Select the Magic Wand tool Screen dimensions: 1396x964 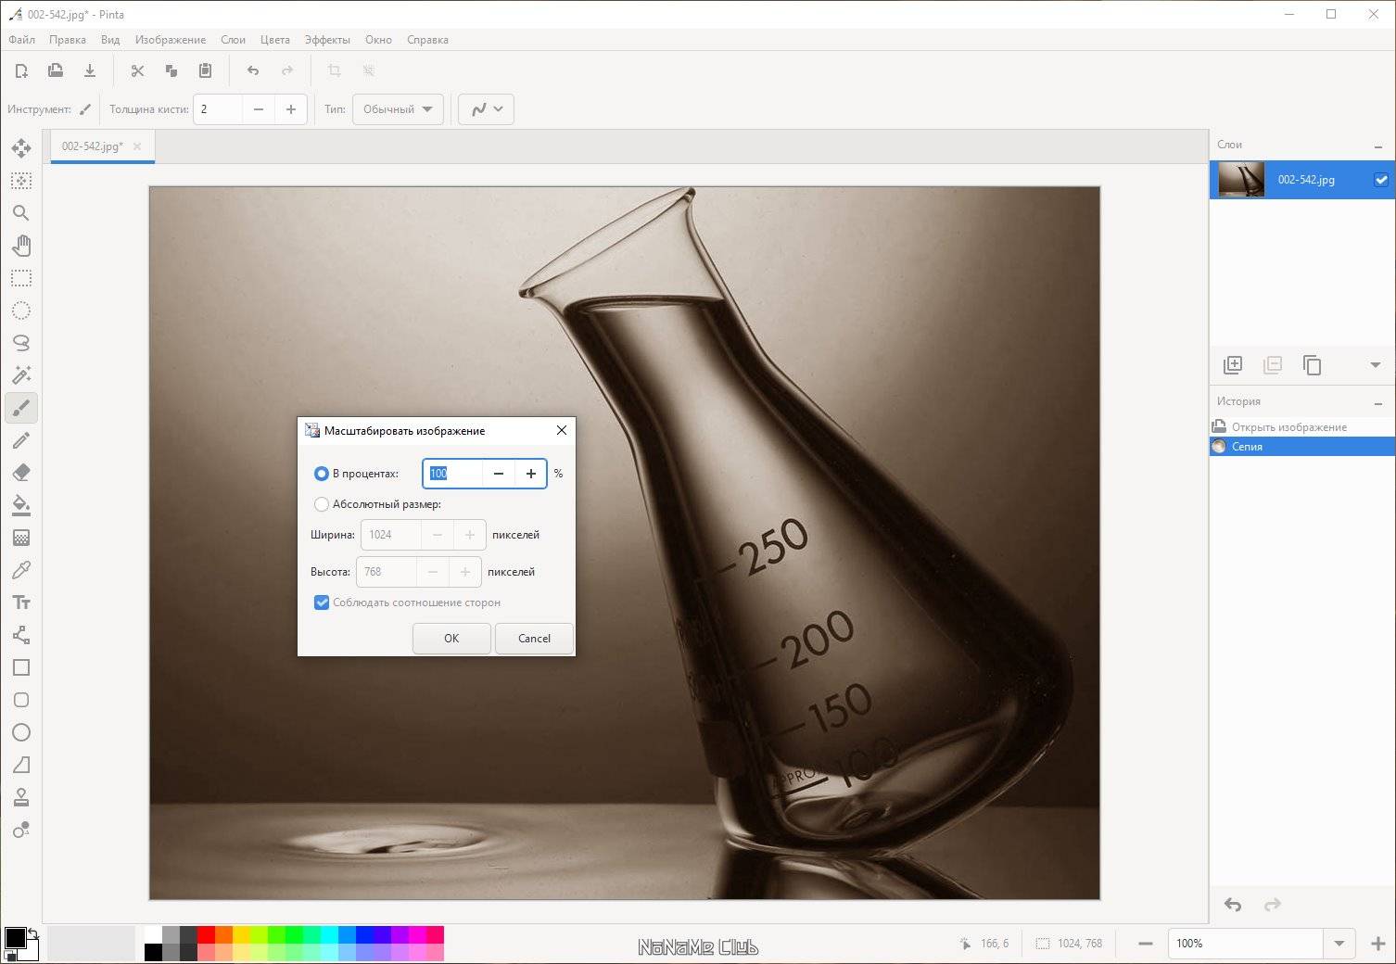coord(21,375)
